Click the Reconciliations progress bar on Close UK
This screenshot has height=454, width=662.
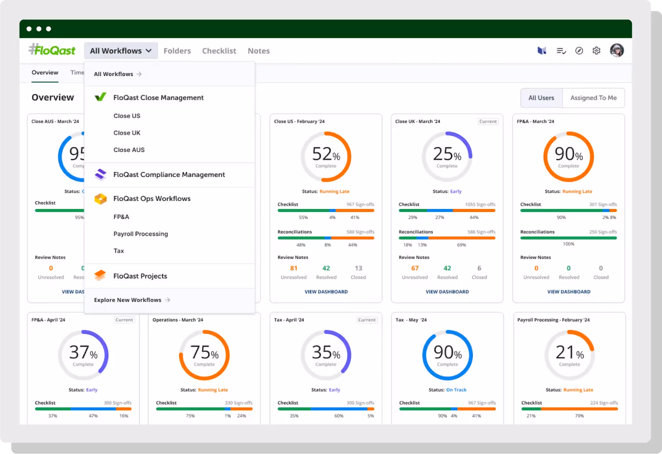point(446,238)
